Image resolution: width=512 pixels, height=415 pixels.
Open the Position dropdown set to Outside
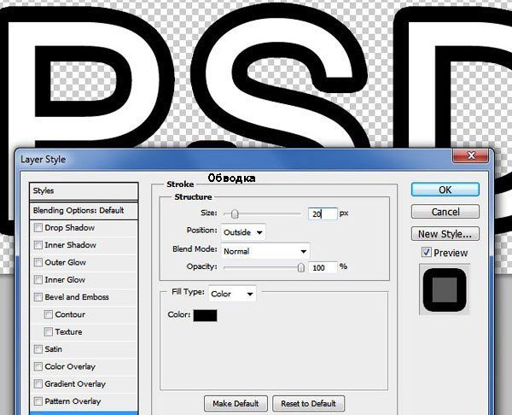click(243, 232)
